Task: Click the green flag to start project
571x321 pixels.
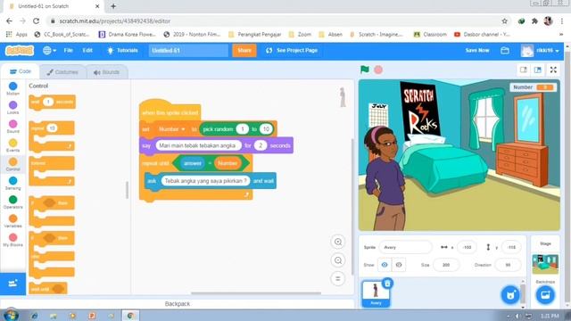Action: click(365, 70)
